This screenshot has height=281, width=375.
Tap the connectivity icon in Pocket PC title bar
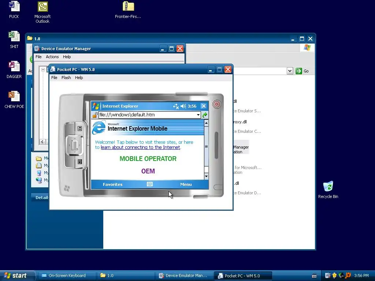pyautogui.click(x=176, y=106)
